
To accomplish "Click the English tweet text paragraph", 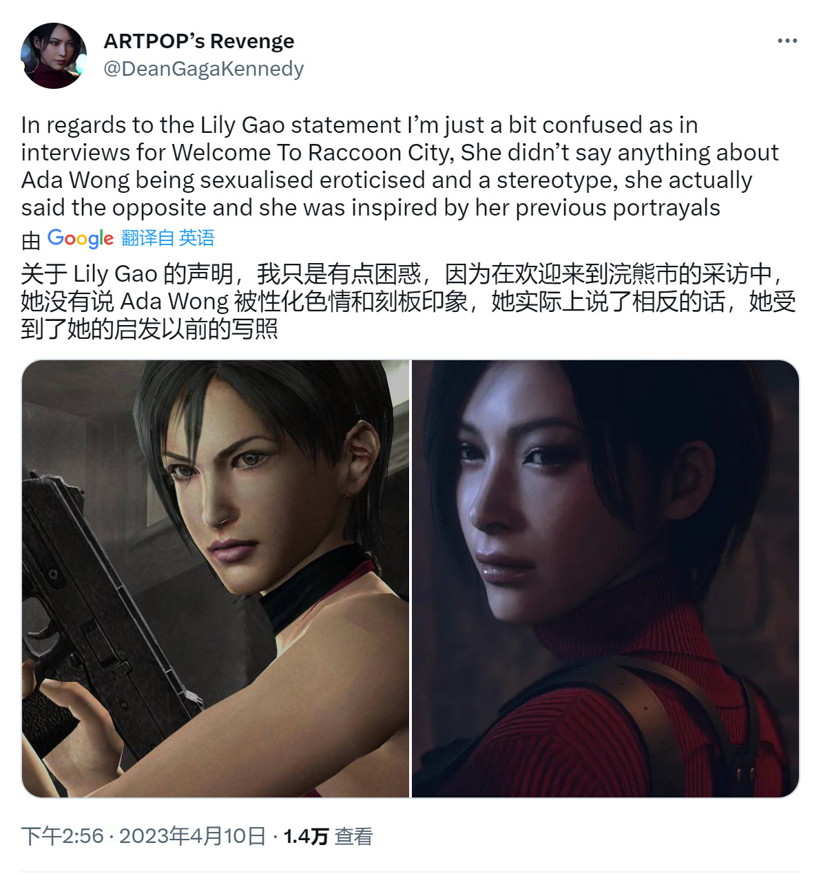I will click(x=400, y=166).
